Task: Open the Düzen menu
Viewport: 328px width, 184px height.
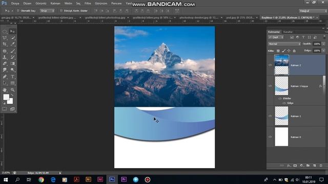Action: 27,4
